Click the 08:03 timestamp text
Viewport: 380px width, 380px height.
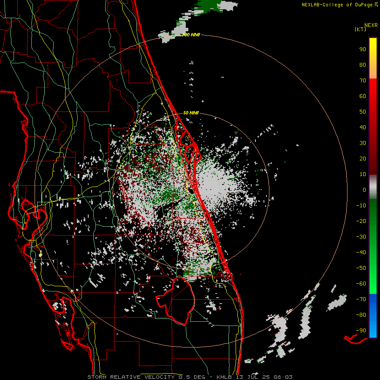click(283, 377)
